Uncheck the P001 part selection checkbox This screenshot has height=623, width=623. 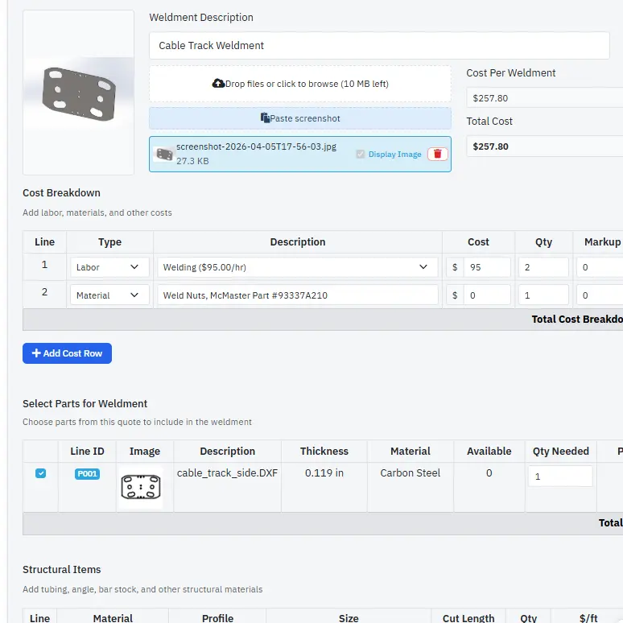pos(41,473)
